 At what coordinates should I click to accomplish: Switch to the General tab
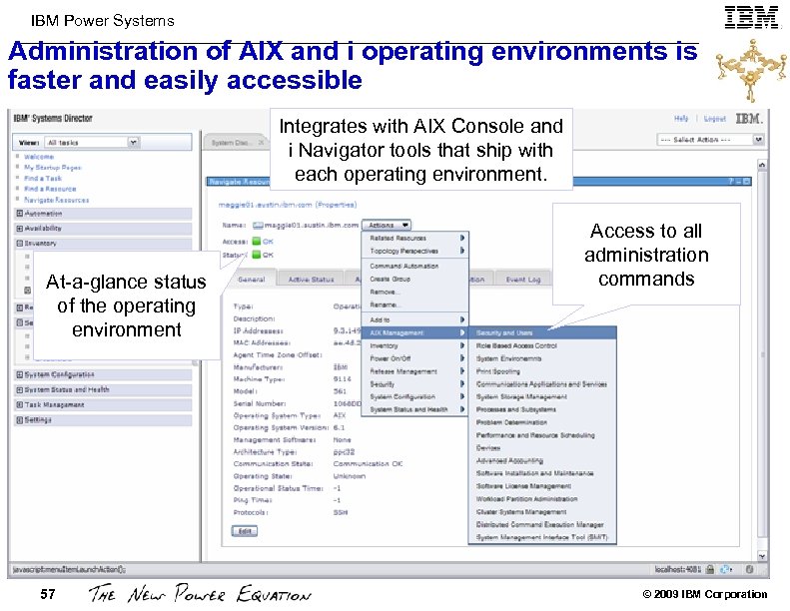click(251, 280)
